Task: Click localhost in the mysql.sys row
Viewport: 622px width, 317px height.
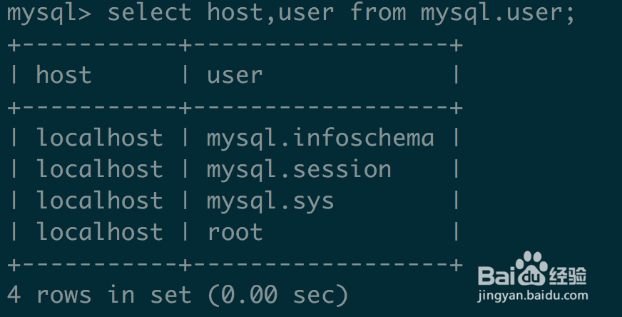Action: [x=99, y=200]
